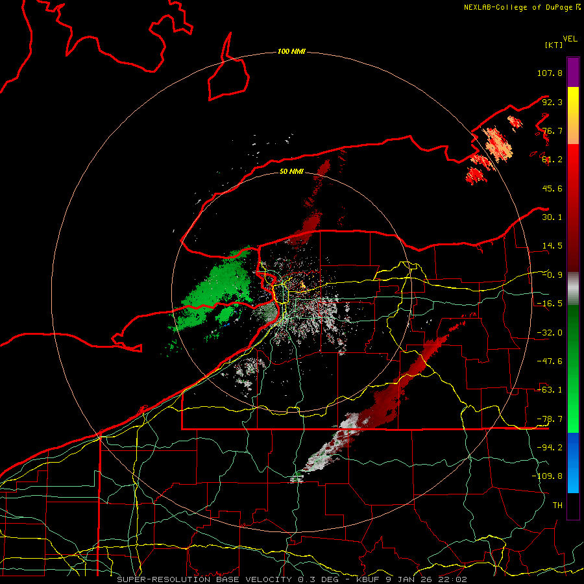Click the Super-Resolution Base Velocity caption text
Screen dimensions: 584x584
click(291, 579)
